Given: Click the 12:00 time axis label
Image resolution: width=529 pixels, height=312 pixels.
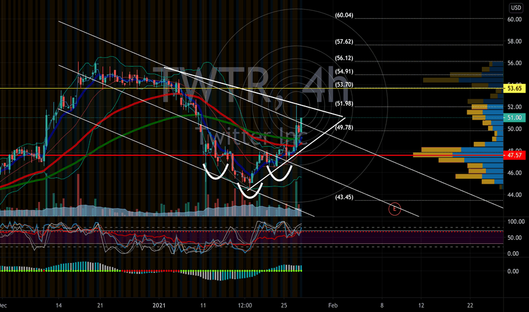Looking at the screenshot, I should click(x=245, y=306).
